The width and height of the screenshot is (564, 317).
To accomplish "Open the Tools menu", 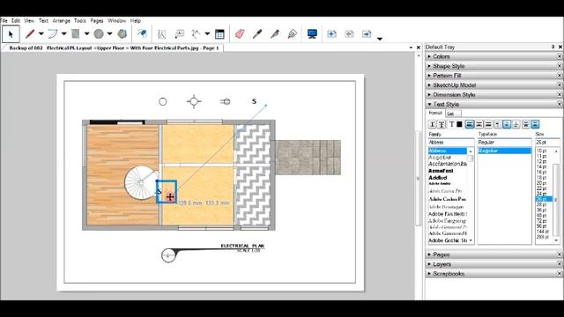I will 80,21.
